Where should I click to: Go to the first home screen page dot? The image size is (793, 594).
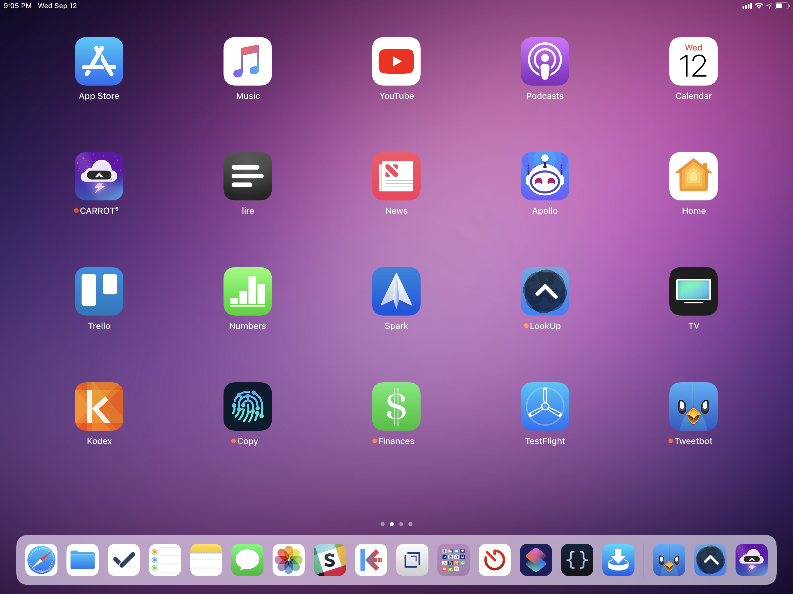click(383, 524)
